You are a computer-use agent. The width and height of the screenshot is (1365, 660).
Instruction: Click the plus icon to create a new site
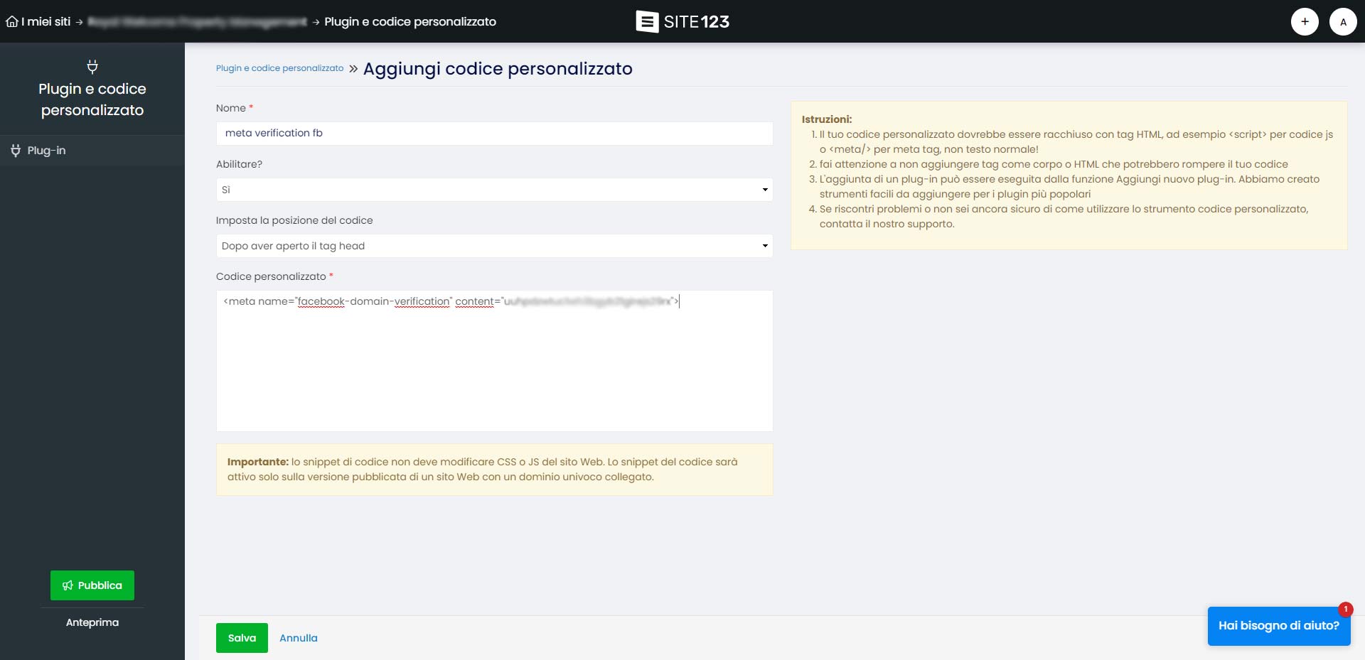tap(1305, 21)
